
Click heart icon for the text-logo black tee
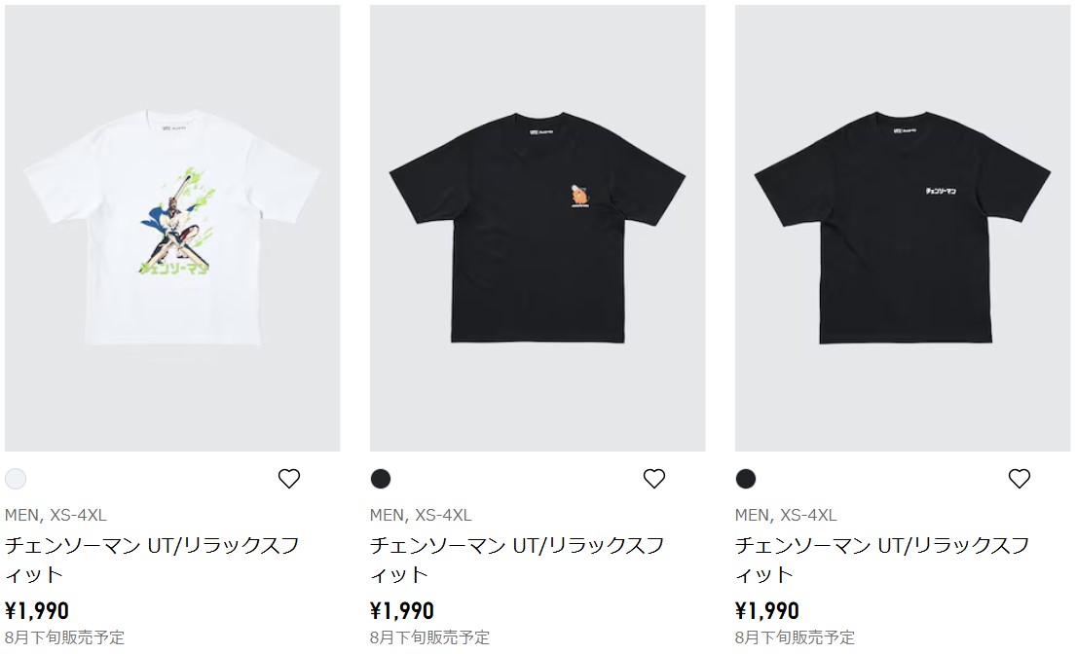click(x=1020, y=479)
